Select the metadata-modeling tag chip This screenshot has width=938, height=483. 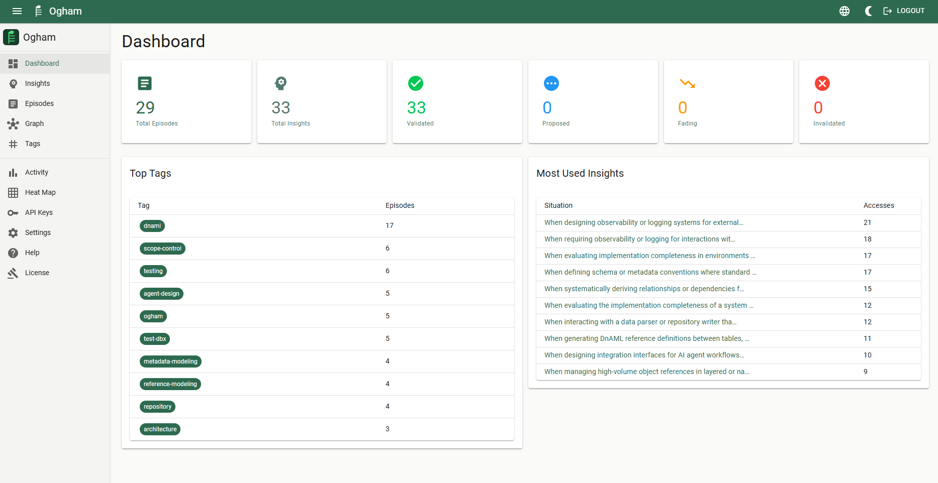pos(170,361)
